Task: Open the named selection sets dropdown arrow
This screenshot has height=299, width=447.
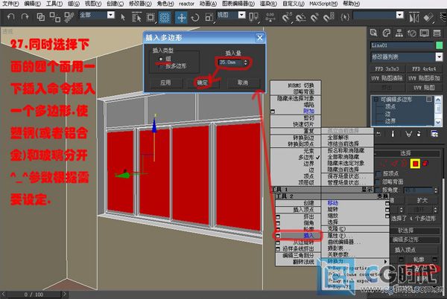Action: pos(399,15)
